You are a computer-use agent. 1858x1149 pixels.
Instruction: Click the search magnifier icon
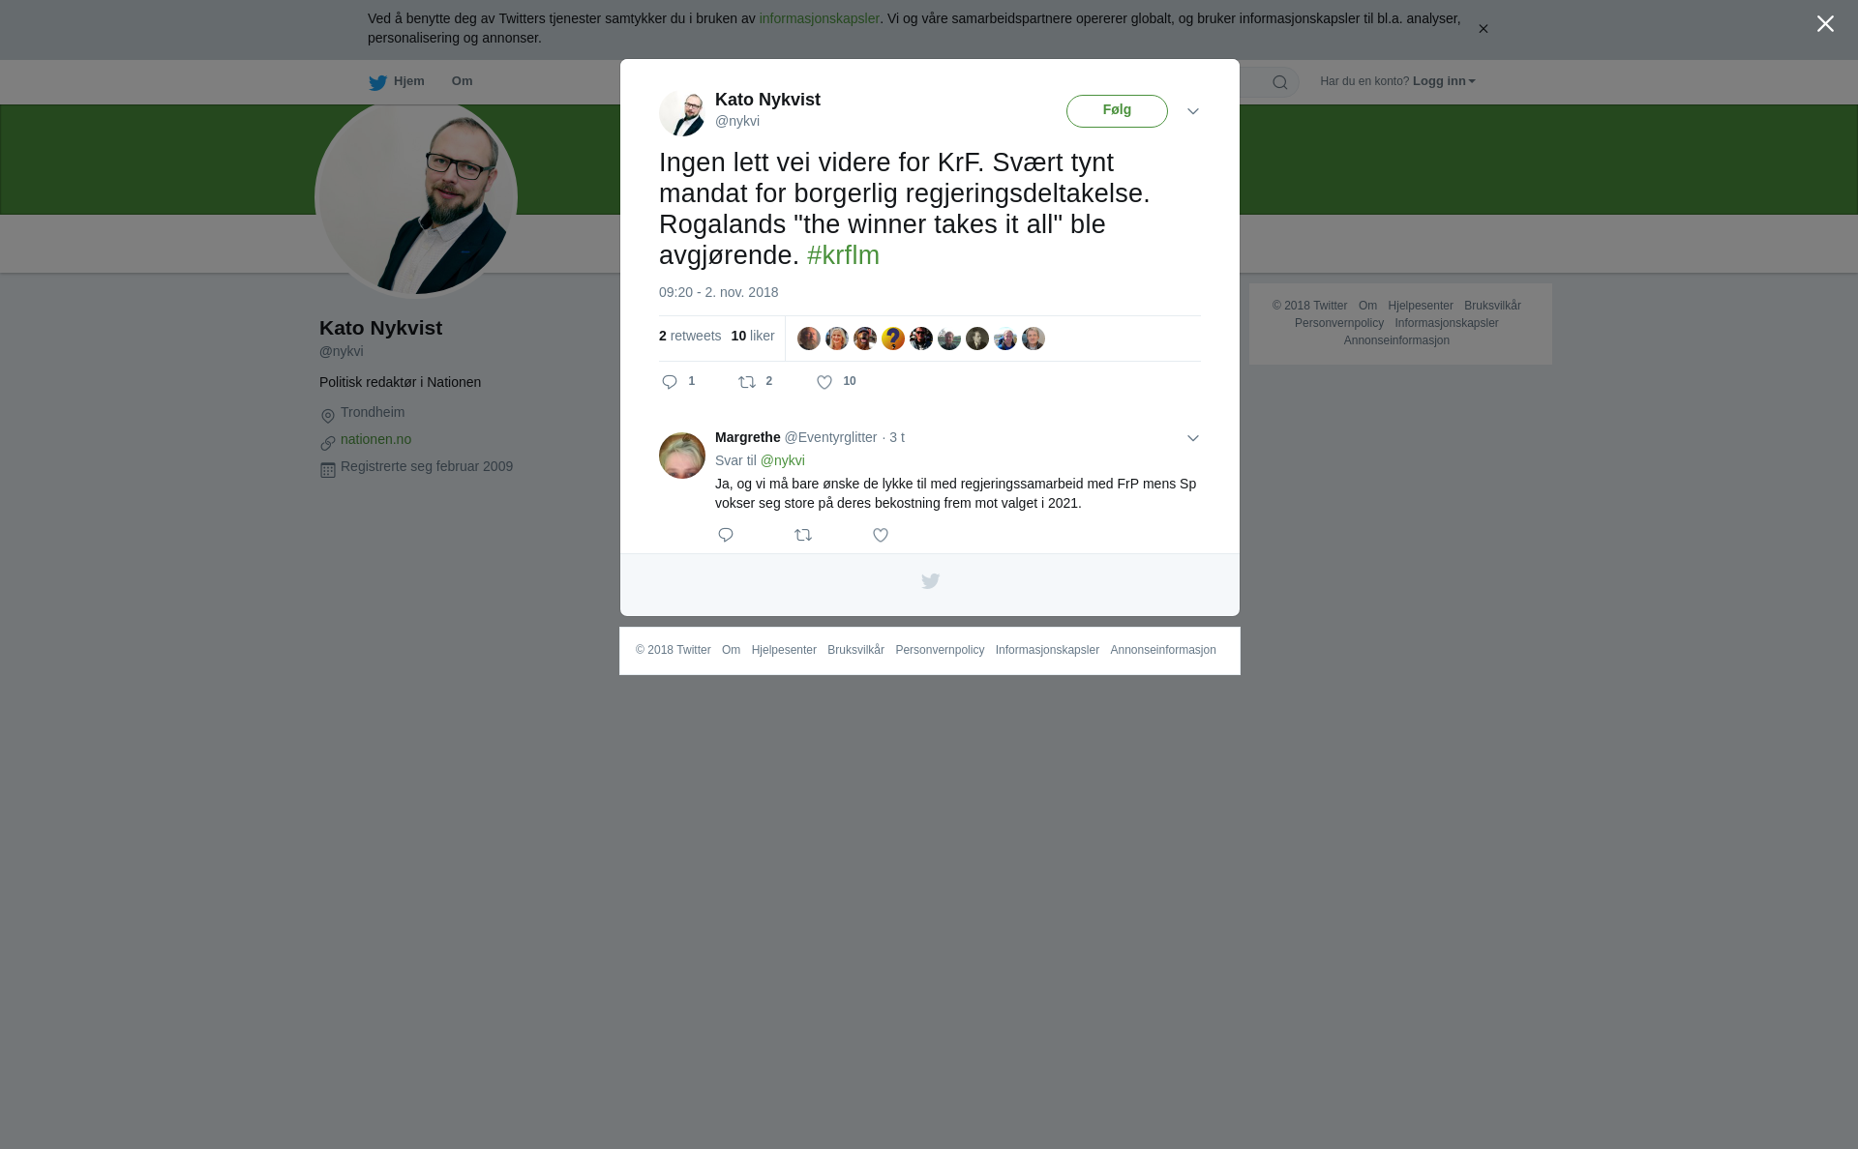point(1280,82)
